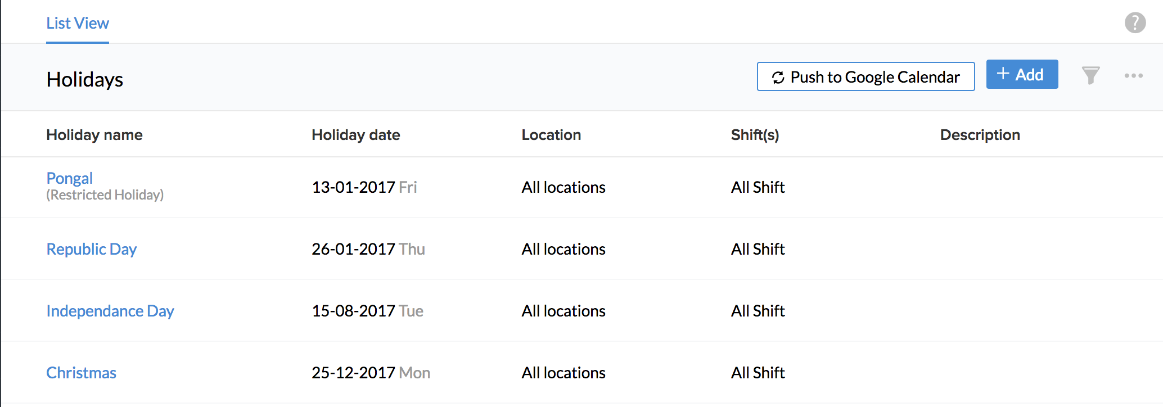1163x407 pixels.
Task: Open the Christmas holiday link
Action: [x=82, y=373]
